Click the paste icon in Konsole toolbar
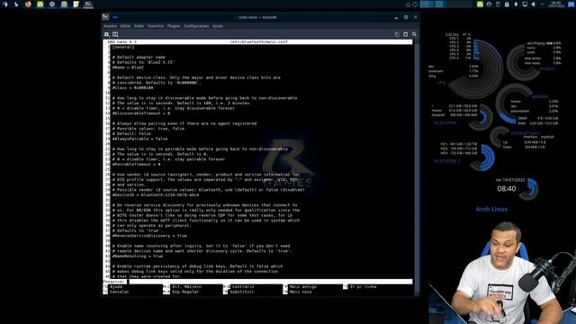This screenshot has width=576, height=324. 406,34
